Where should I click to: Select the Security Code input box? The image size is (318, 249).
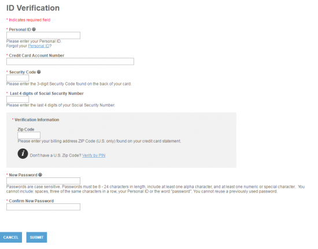click(x=18, y=78)
